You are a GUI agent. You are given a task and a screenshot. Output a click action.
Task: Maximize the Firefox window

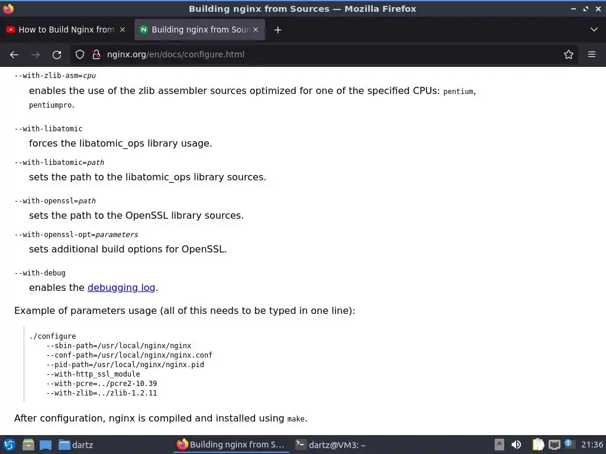click(x=586, y=9)
